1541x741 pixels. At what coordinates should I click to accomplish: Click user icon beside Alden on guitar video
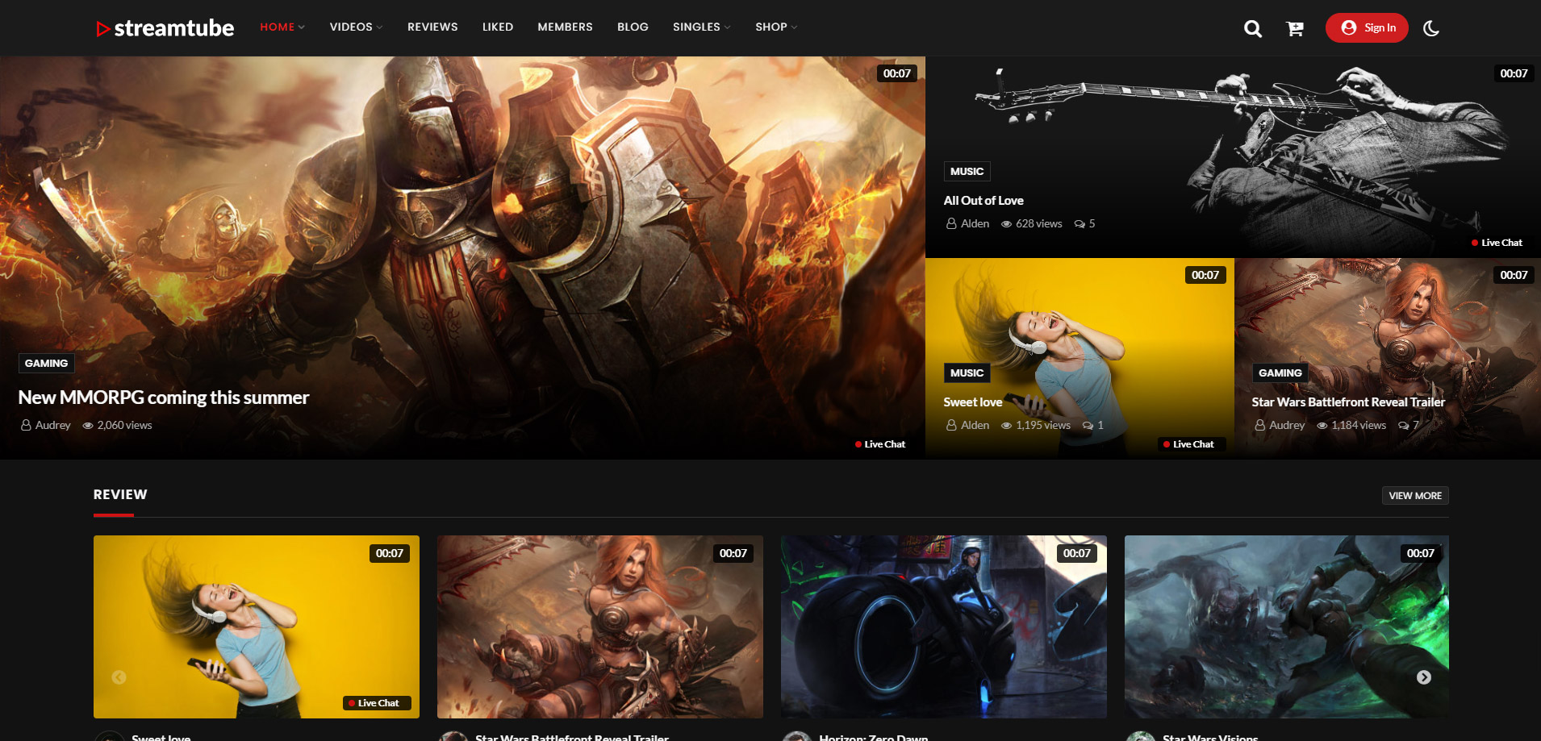tap(951, 223)
